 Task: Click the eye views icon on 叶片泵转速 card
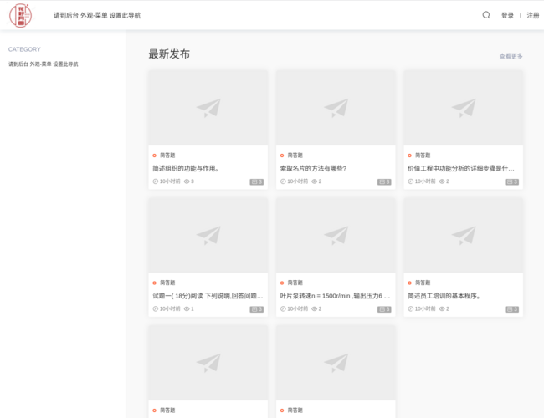click(315, 308)
